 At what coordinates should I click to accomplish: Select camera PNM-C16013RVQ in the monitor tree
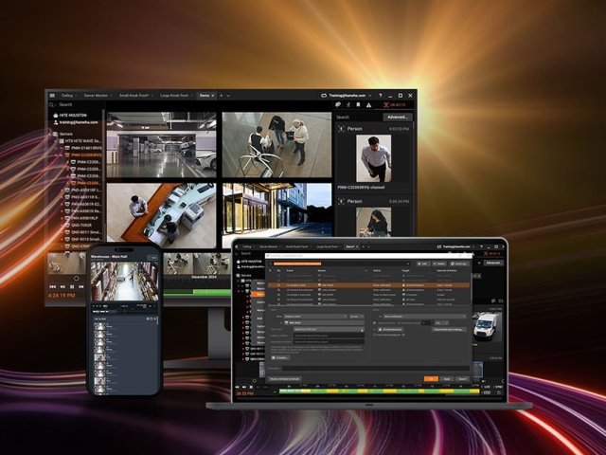[86, 148]
